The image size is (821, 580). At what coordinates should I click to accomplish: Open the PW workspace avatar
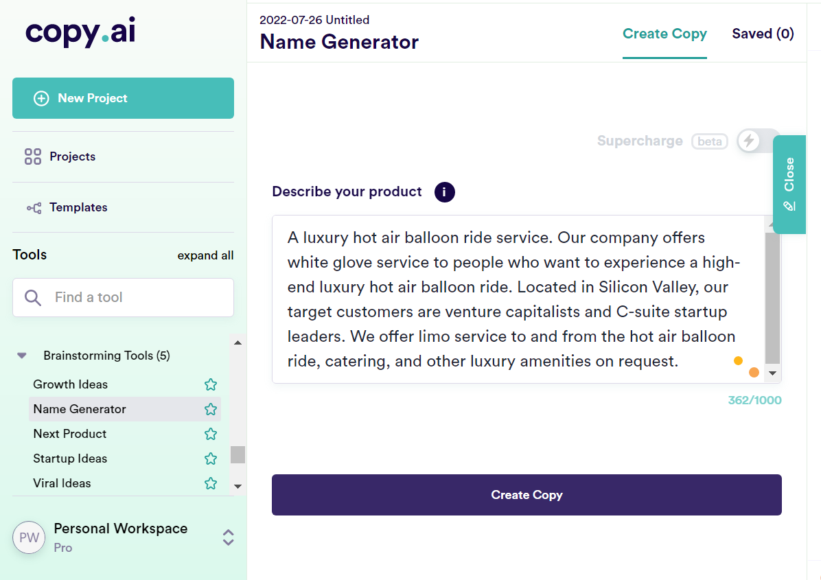tap(29, 537)
